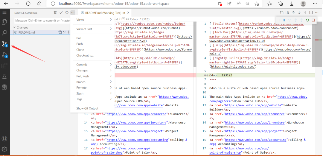Open the Accounts icon in activity bar
Image resolution: width=323 pixels, height=156 pixels.
[4, 138]
